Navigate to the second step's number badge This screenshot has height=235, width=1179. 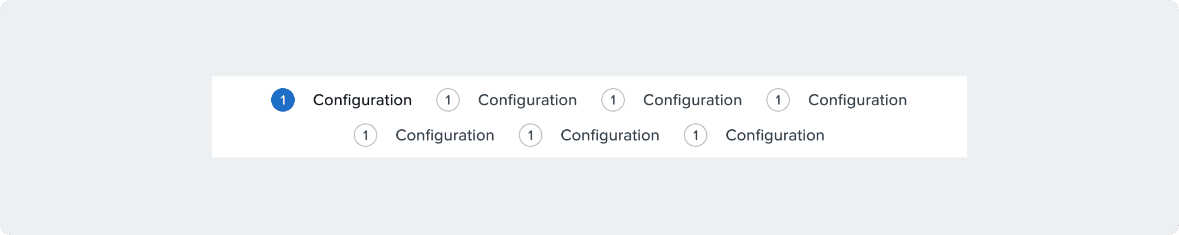(x=448, y=100)
